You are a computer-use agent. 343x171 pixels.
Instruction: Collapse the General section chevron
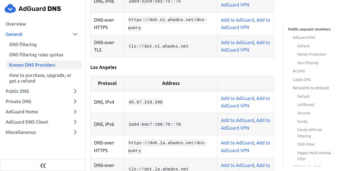point(75,34)
